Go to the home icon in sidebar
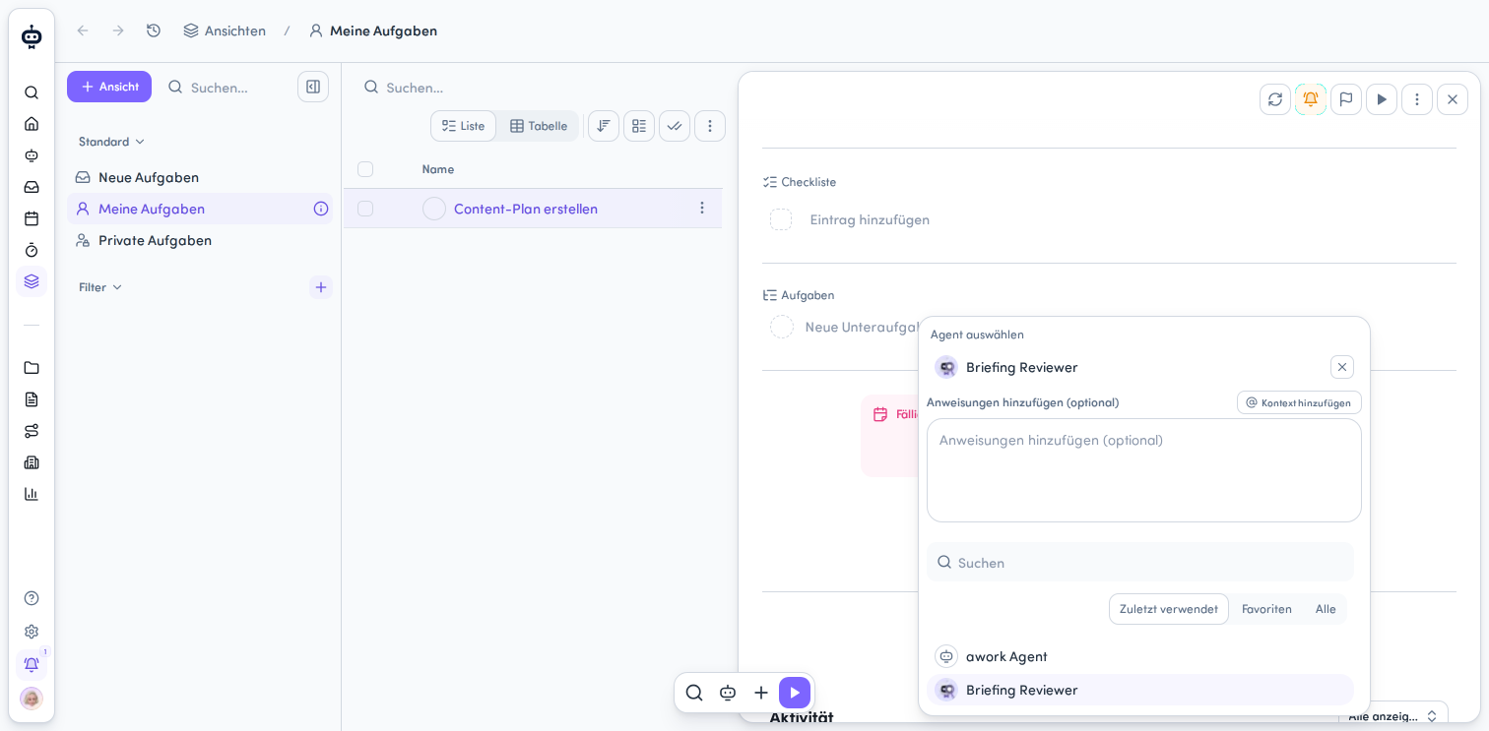The height and width of the screenshot is (731, 1489). click(32, 124)
